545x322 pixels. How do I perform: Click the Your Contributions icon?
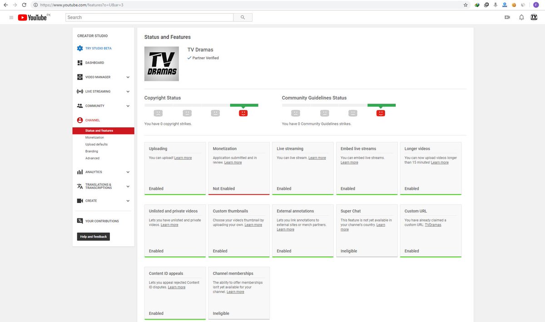[80, 221]
